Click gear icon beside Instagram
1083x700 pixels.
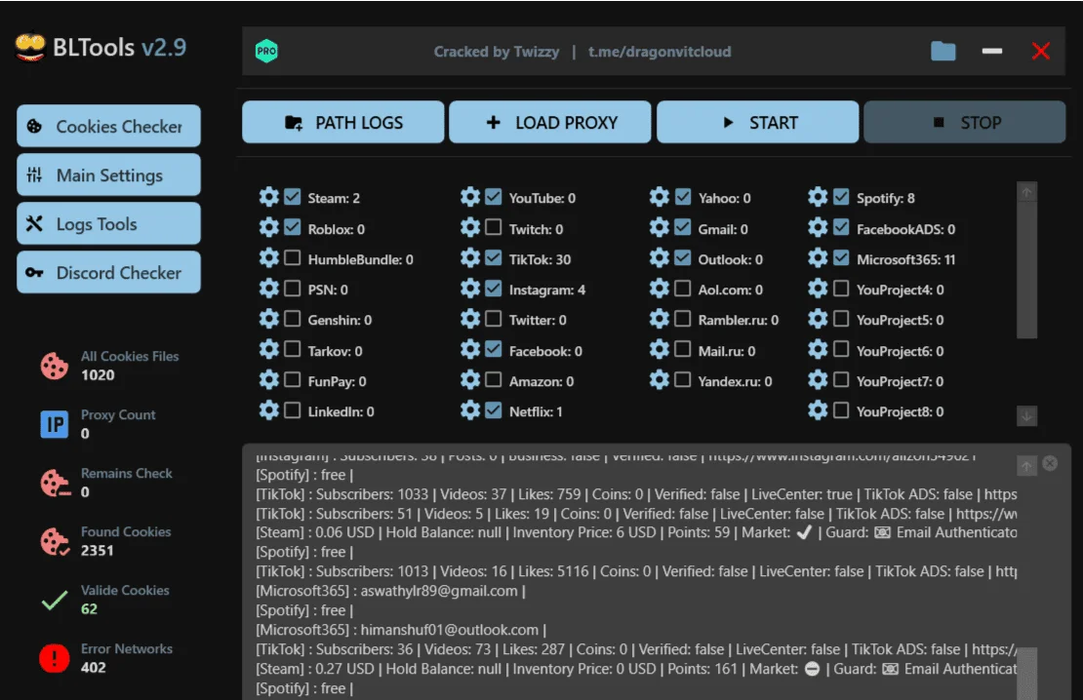470,289
